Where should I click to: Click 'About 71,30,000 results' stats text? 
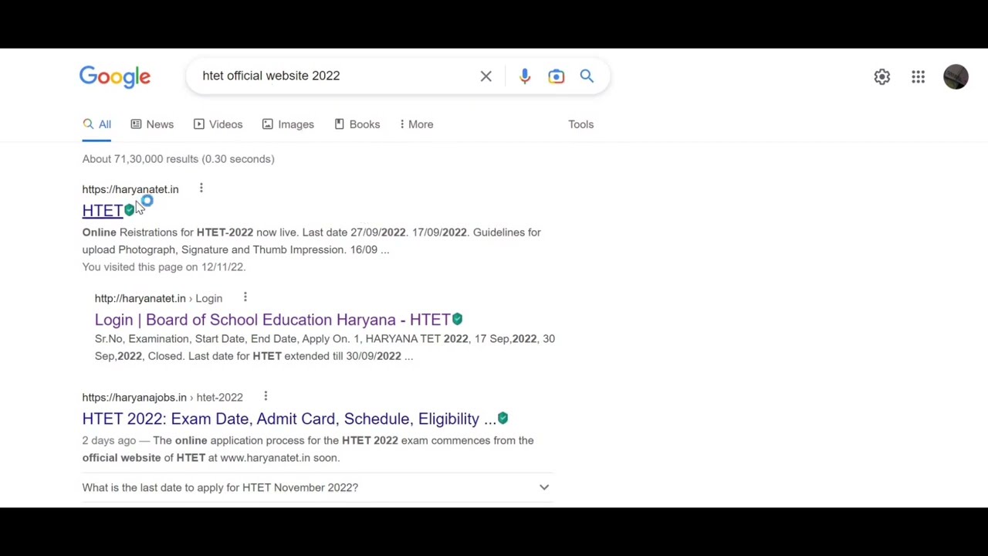[178, 159]
